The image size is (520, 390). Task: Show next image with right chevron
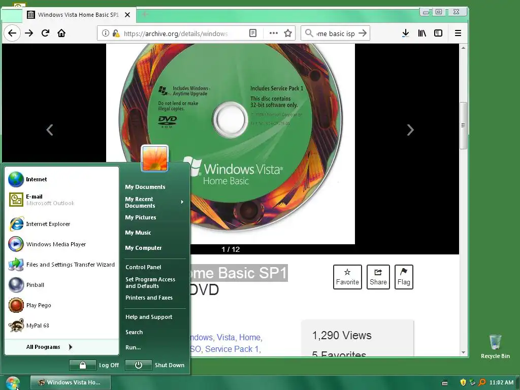tap(410, 130)
